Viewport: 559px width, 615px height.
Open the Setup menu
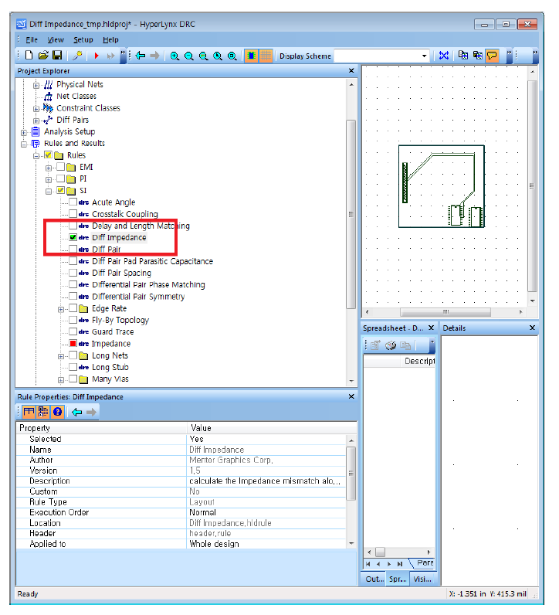(x=83, y=39)
